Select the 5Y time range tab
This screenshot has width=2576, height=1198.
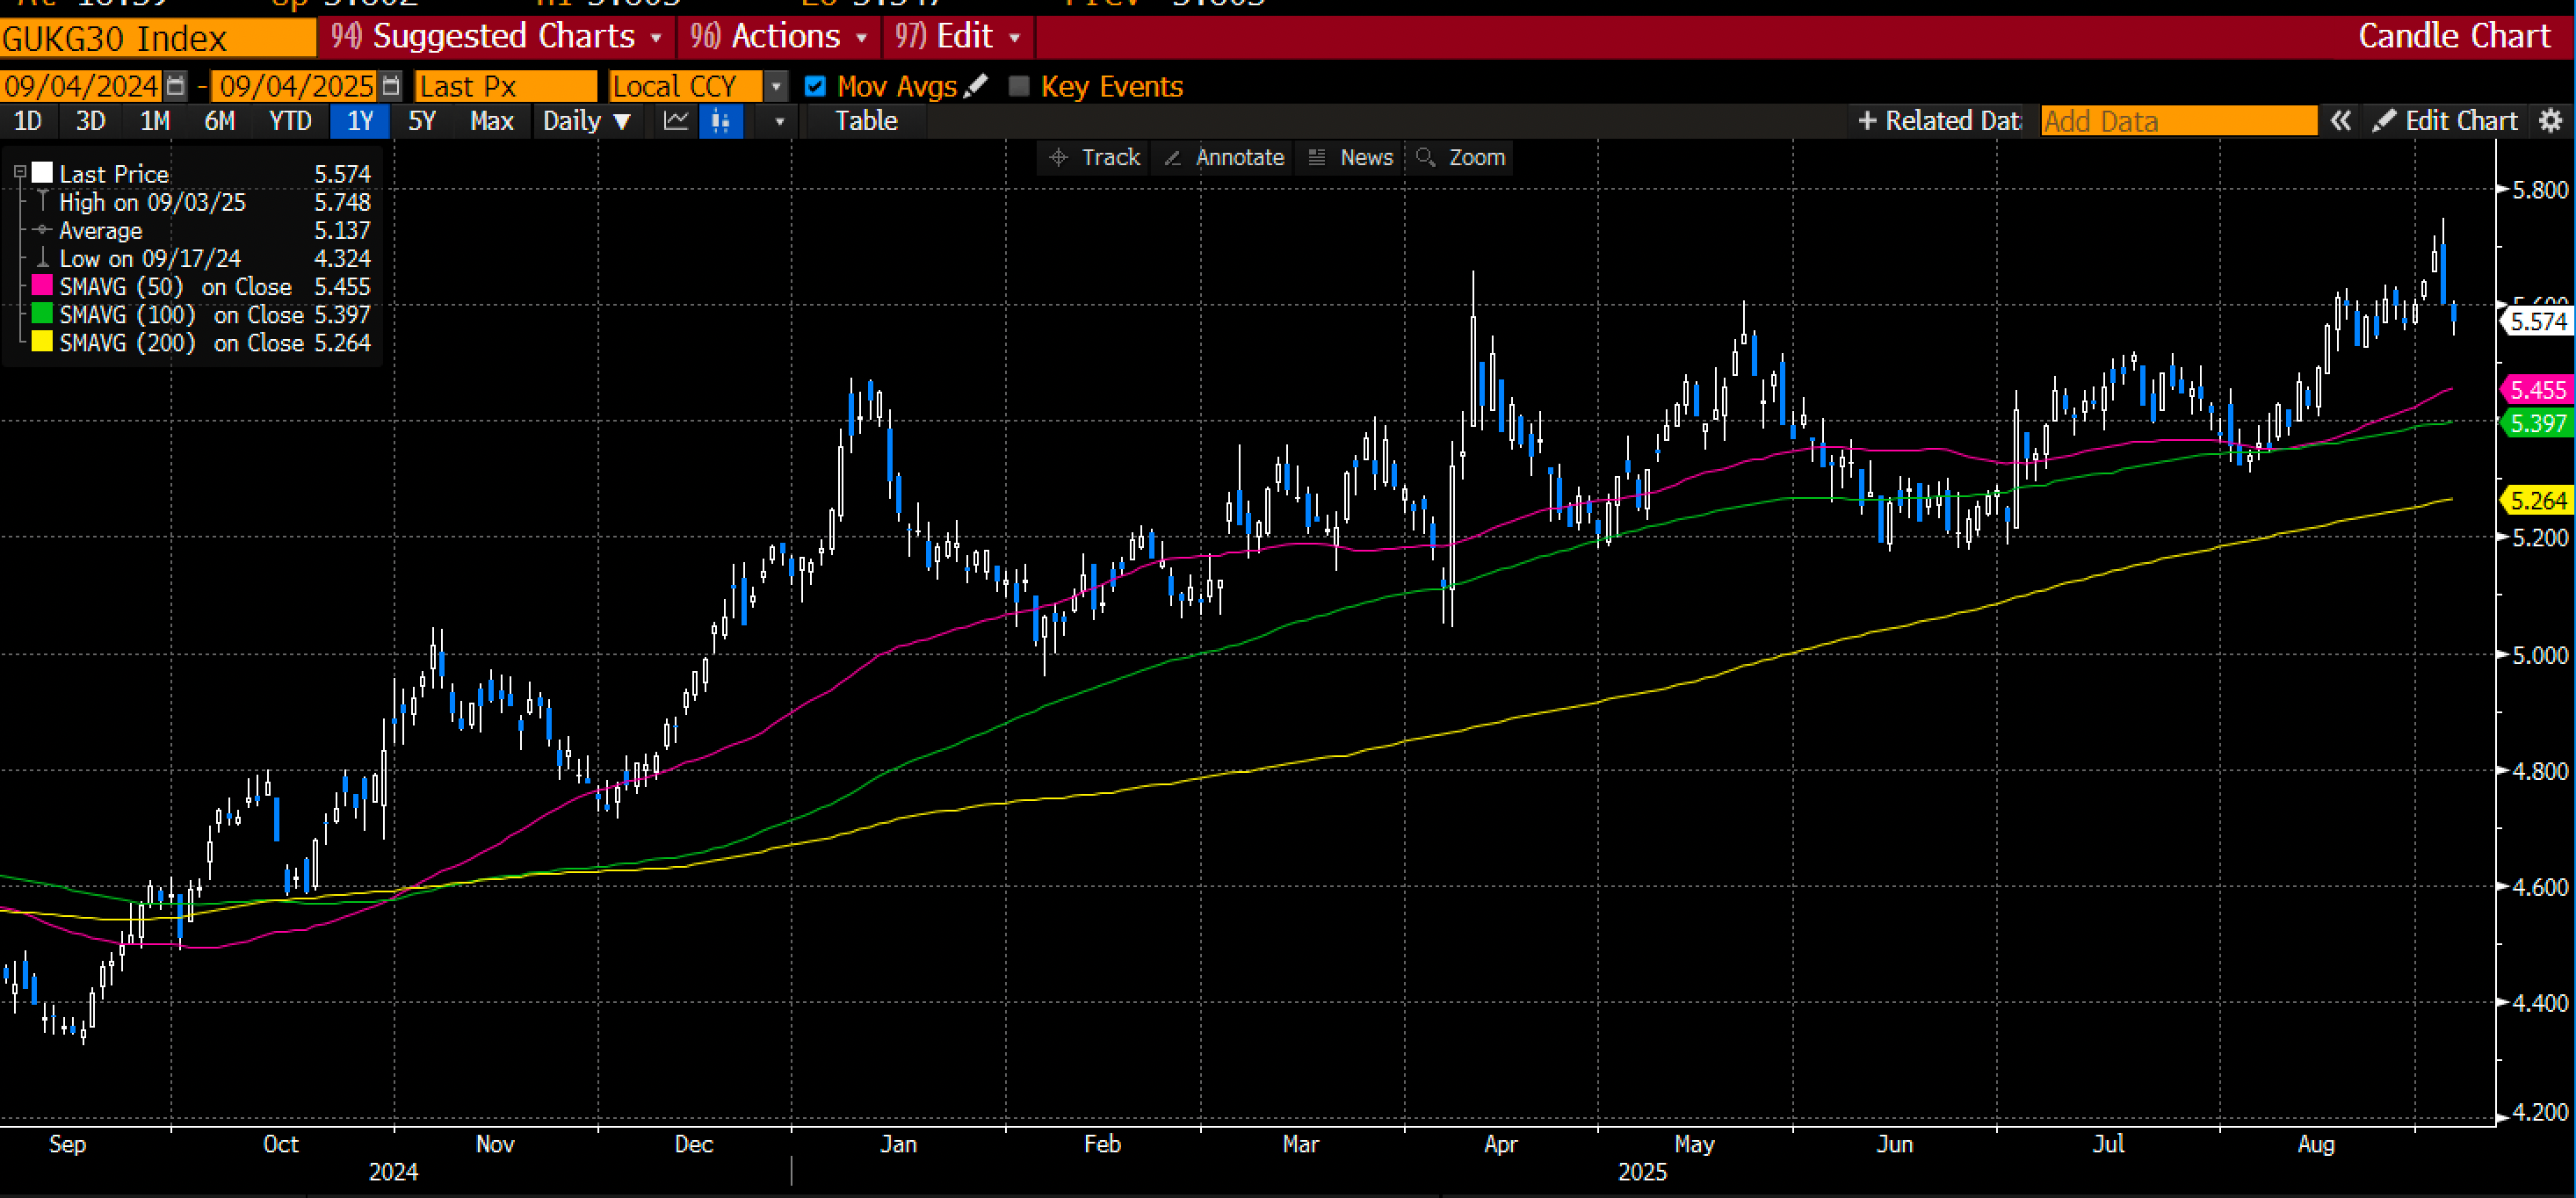click(x=422, y=121)
